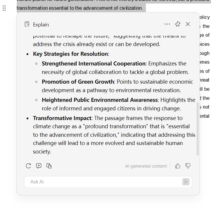The width and height of the screenshot is (216, 216).
Task: Click "development as a pathway" line
Action: pos(111,90)
